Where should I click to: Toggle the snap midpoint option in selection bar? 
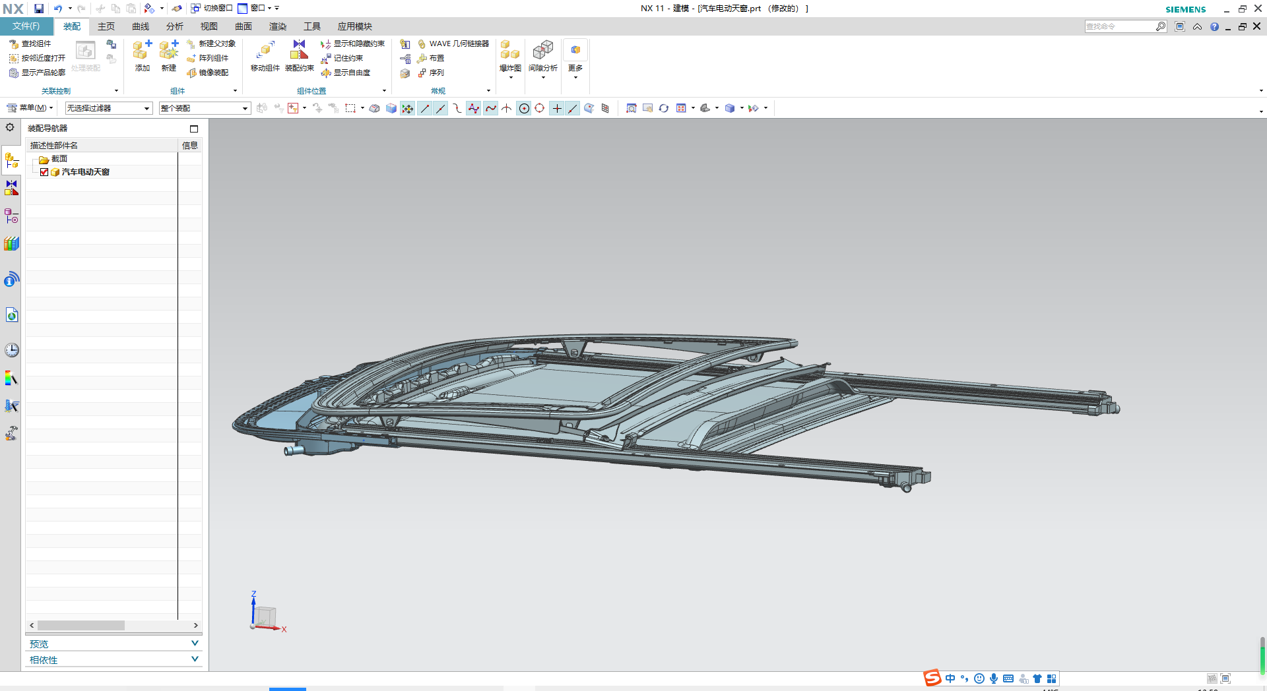pyautogui.click(x=440, y=108)
